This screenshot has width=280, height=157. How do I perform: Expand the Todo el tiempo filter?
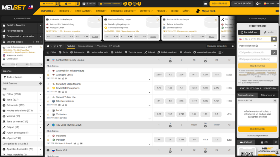pos(22,77)
